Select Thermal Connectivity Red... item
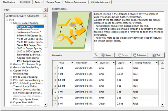 point(28,89)
